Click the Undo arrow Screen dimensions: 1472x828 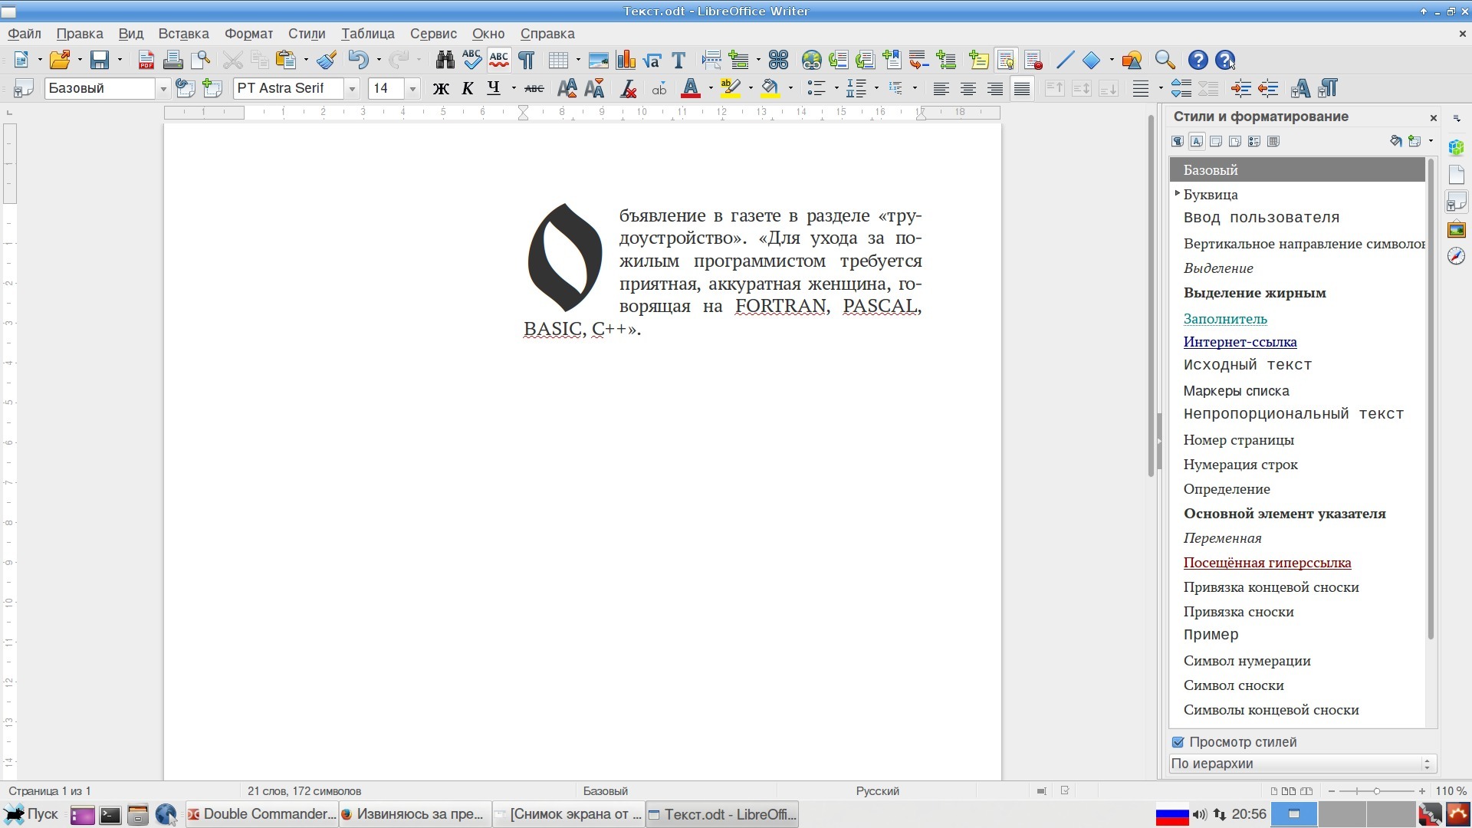click(357, 60)
